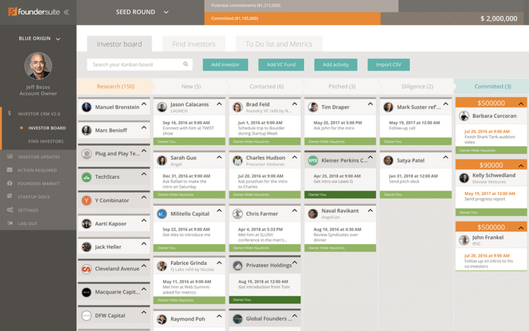529x331 pixels.
Task: Click the Search your Kanban board field
Action: (x=140, y=65)
